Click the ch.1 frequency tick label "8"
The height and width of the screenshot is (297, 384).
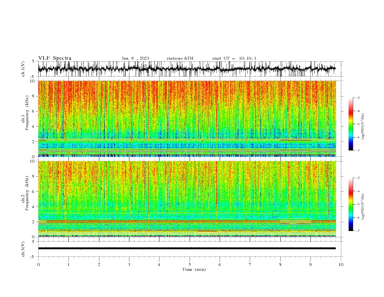coord(34,96)
